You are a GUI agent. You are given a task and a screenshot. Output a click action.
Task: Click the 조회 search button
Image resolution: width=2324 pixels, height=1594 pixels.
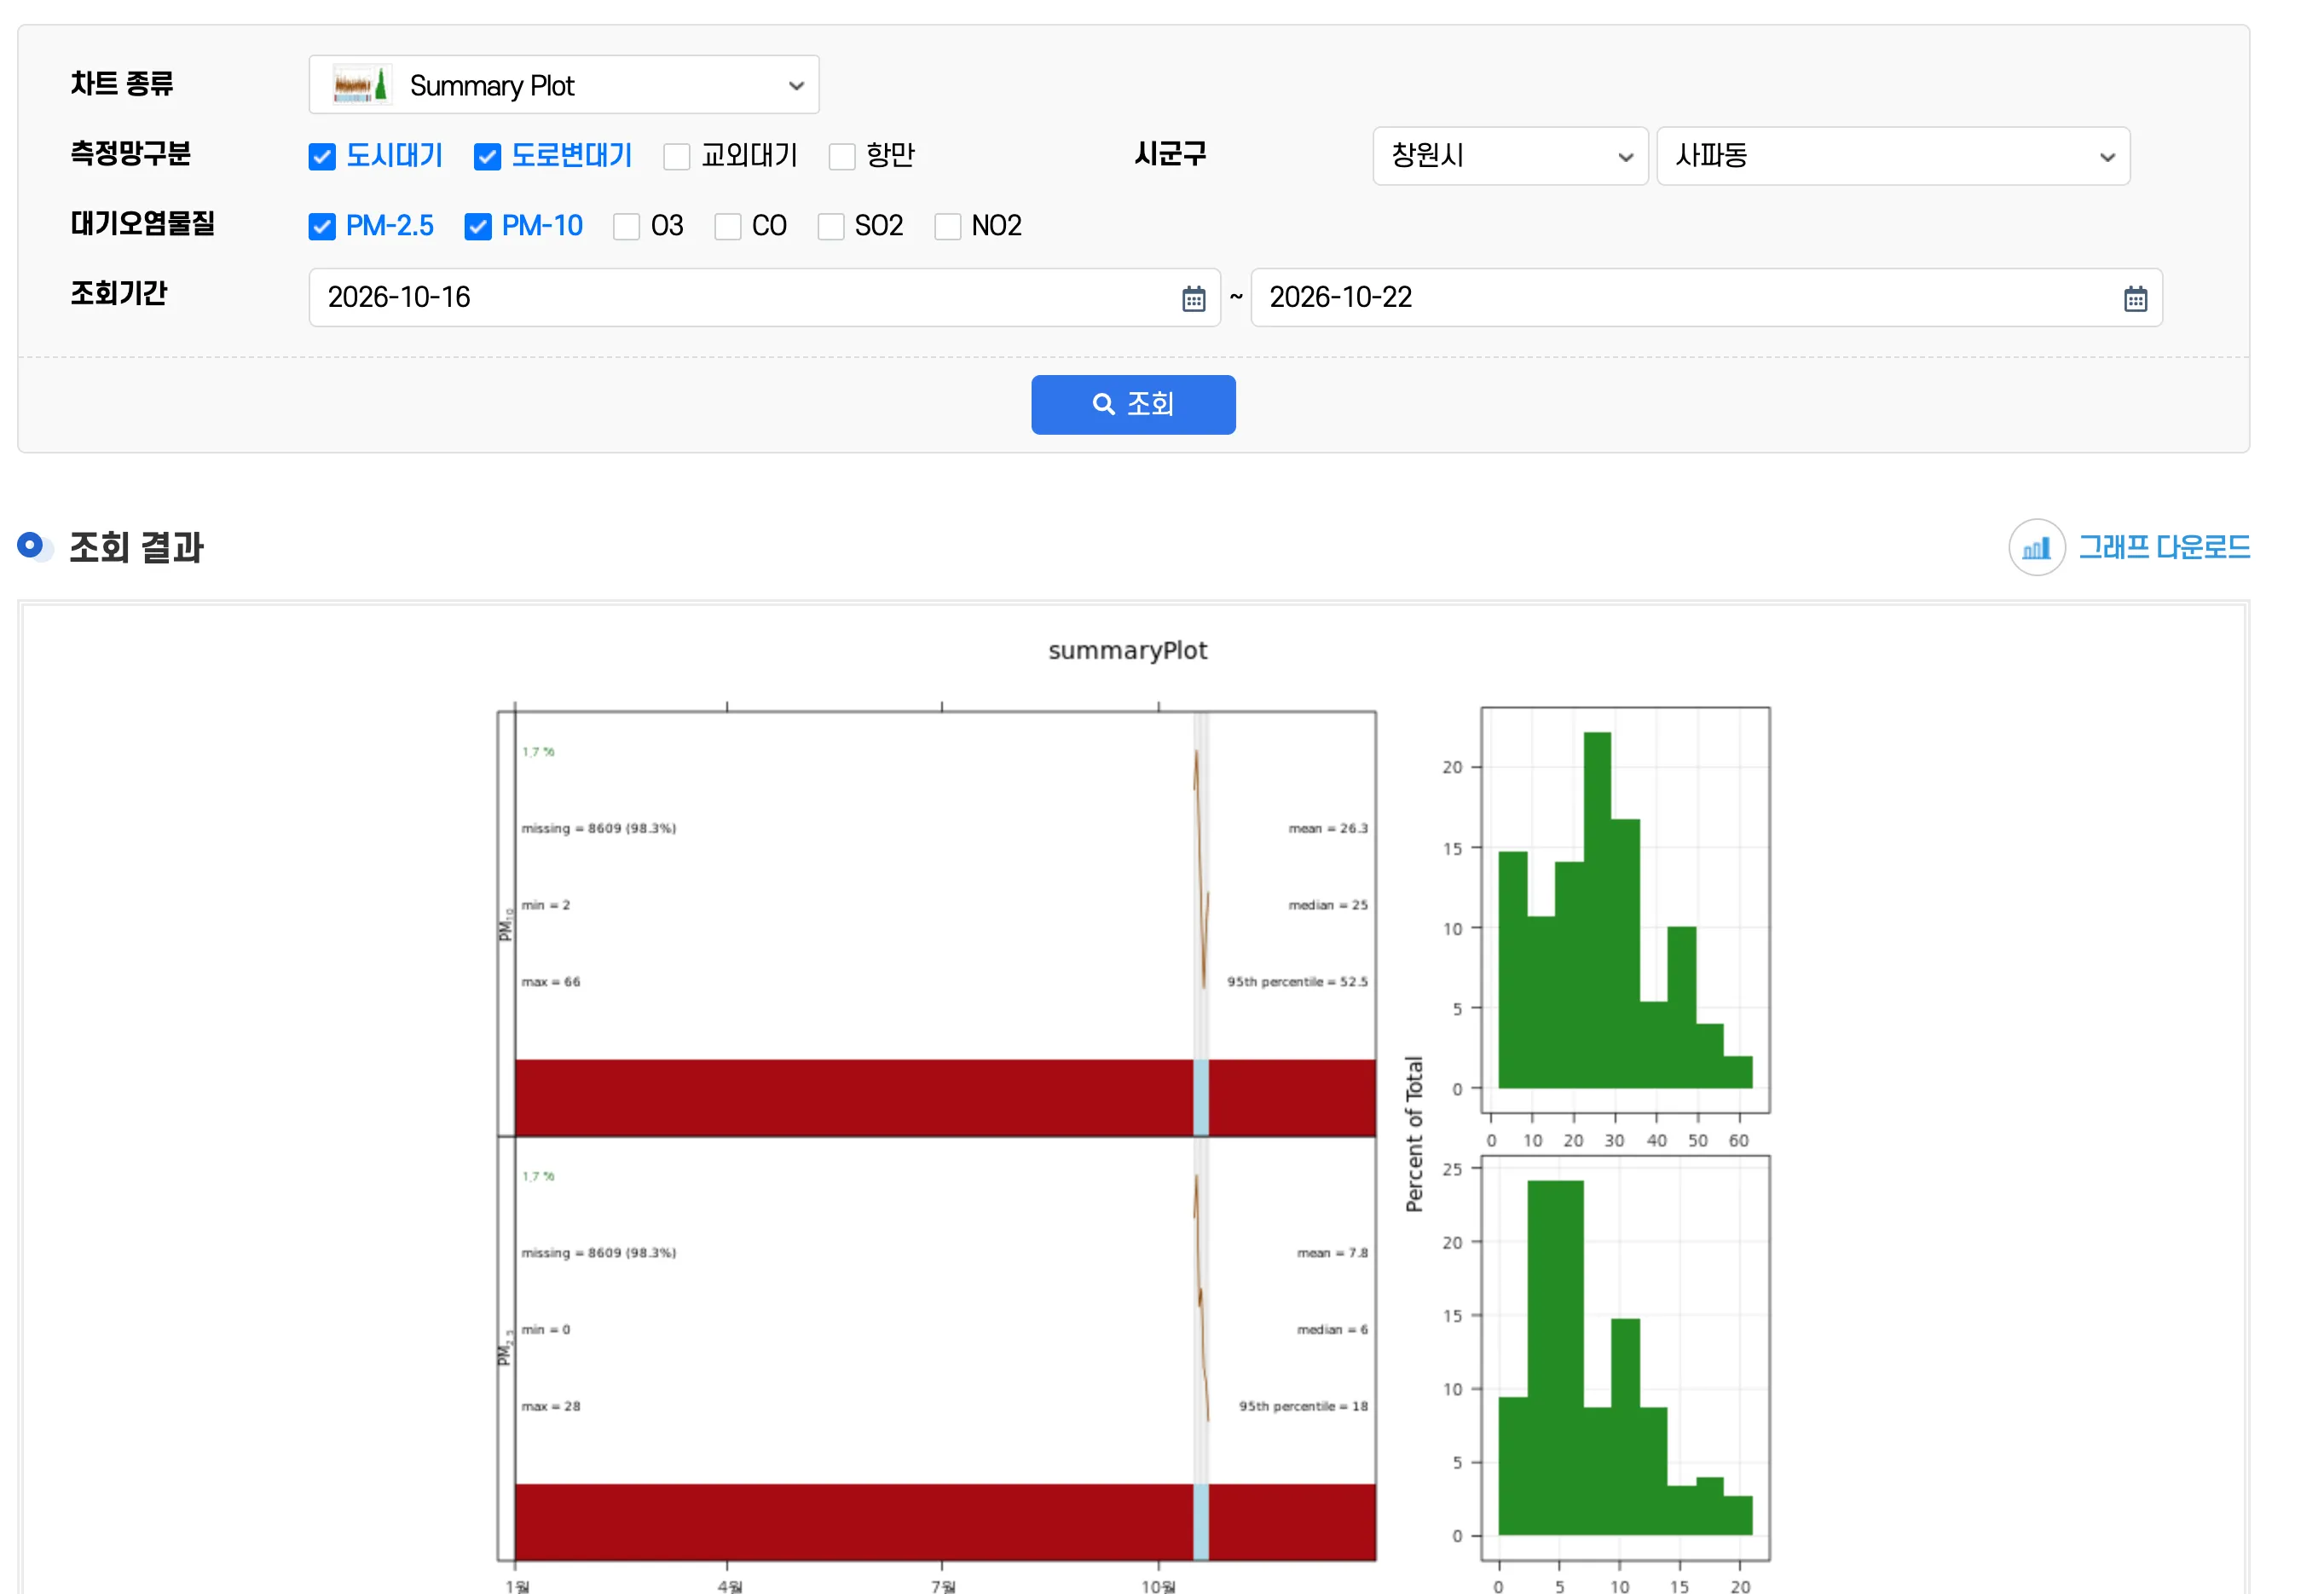pos(1133,405)
